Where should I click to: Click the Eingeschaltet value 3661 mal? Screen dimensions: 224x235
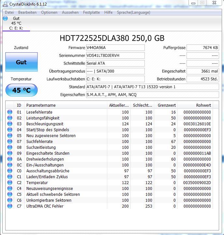(x=203, y=71)
